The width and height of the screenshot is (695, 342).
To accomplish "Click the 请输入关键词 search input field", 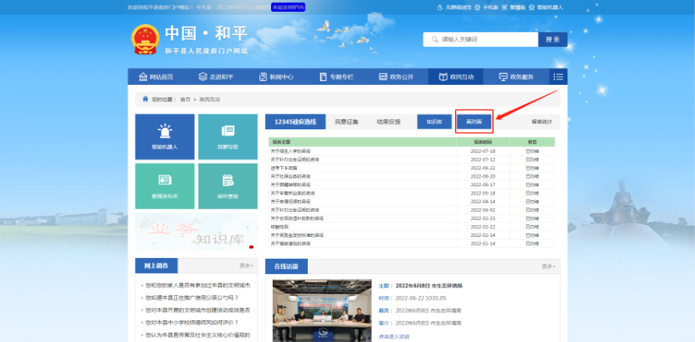I will pyautogui.click(x=481, y=40).
